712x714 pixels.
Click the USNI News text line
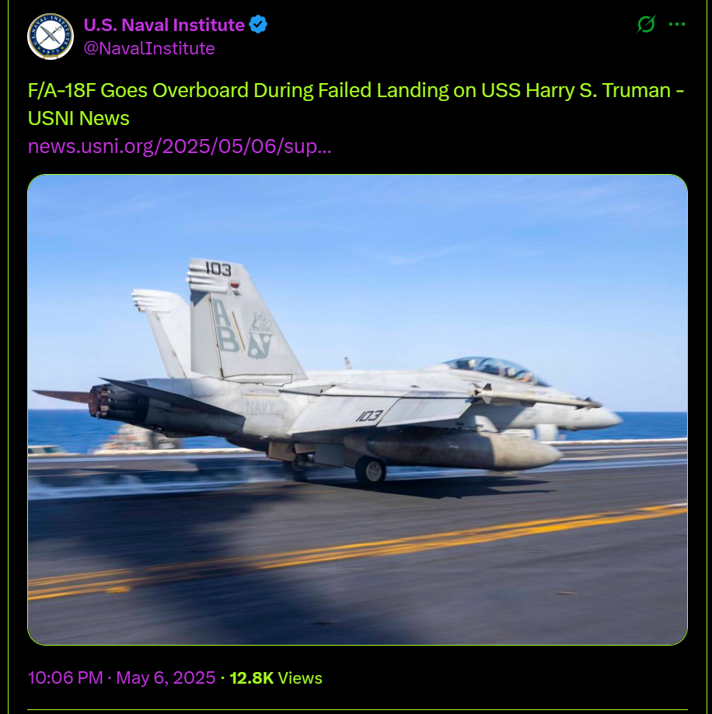click(x=79, y=118)
